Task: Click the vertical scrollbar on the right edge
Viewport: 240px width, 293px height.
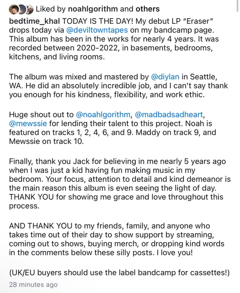Action: click(x=237, y=6)
